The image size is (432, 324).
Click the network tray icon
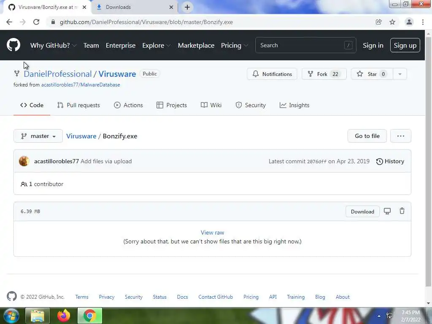[389, 316]
